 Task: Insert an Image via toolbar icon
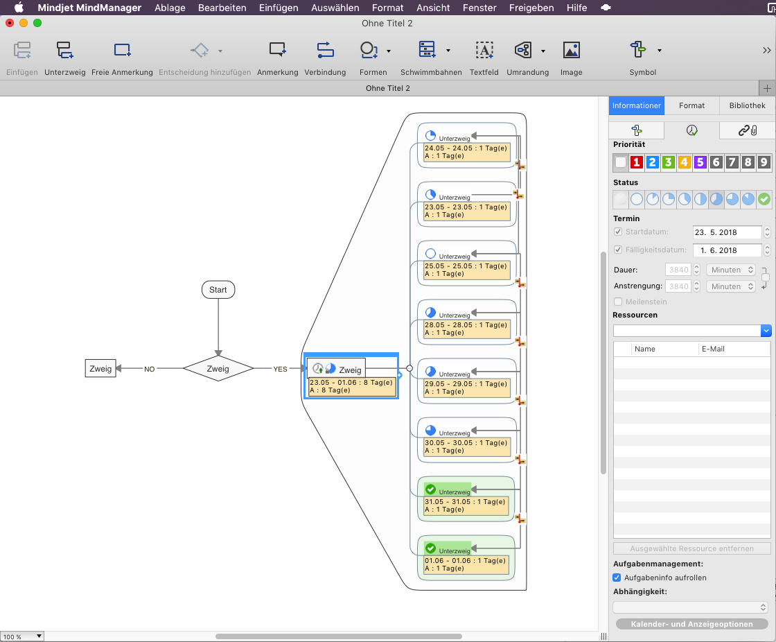pyautogui.click(x=571, y=51)
